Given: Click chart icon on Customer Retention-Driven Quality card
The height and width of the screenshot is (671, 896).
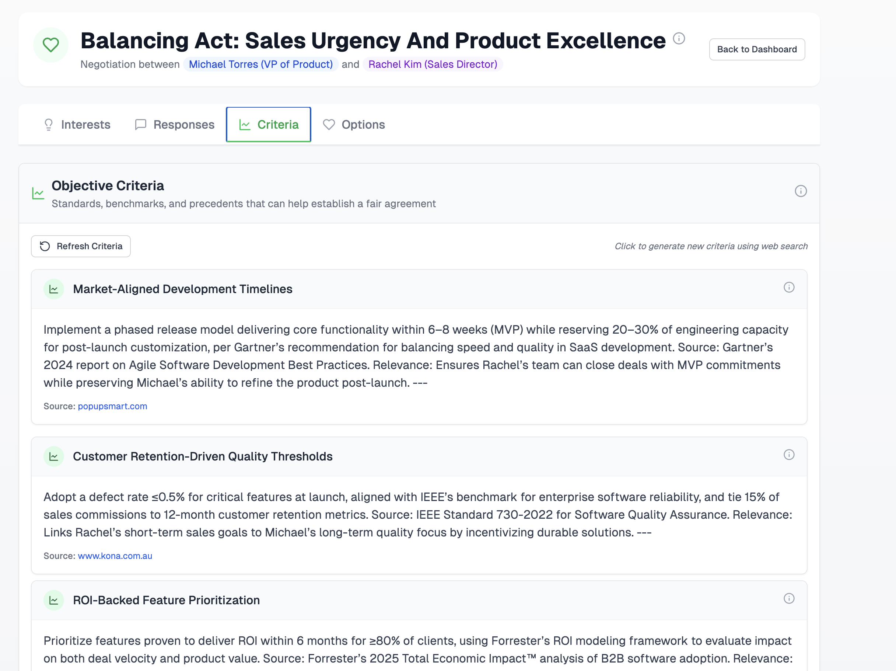Looking at the screenshot, I should (54, 456).
